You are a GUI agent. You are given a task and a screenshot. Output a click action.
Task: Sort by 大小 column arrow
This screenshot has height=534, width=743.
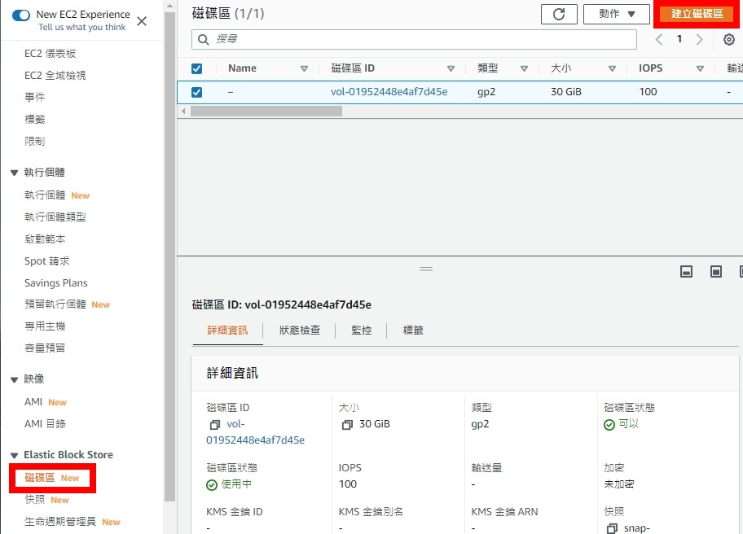612,68
